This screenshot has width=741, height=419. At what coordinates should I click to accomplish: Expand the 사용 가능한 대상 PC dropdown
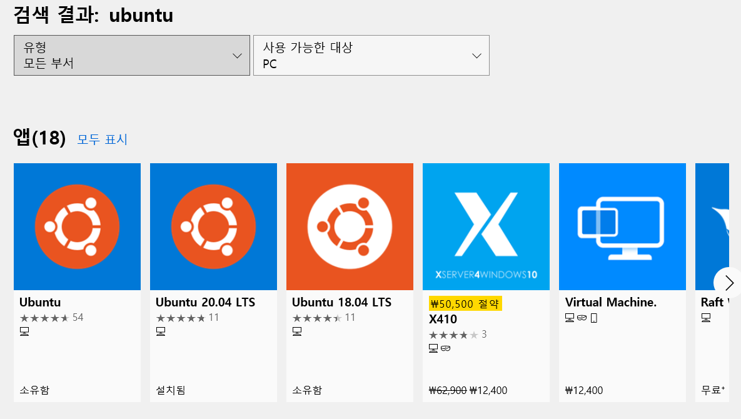tap(371, 55)
